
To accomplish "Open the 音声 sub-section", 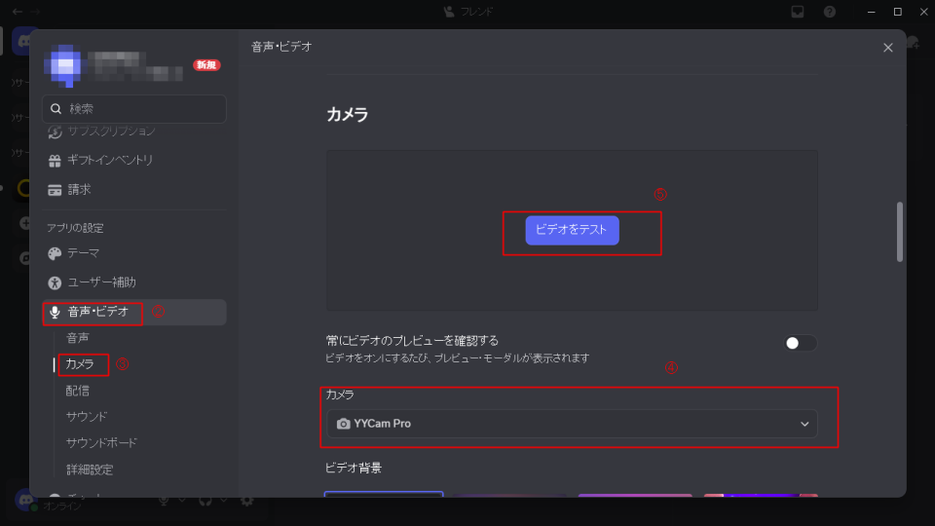I will [78, 338].
